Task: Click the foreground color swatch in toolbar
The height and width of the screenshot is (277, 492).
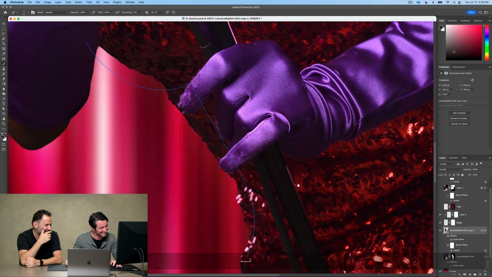Action: click(x=3, y=136)
